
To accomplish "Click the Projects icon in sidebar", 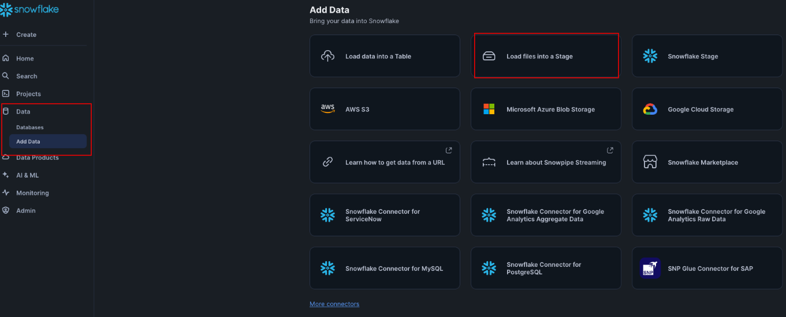I will coord(6,93).
